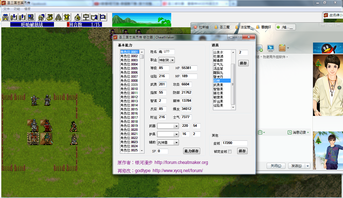
Task: Click the helmet icon in game toolbar
Action: tap(41, 17)
